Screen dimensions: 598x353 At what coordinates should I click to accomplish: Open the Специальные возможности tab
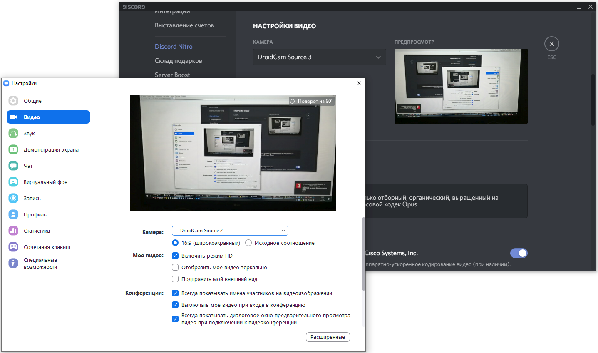pos(48,263)
